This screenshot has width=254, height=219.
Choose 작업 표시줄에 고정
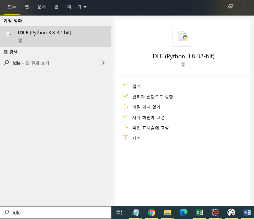(x=150, y=128)
